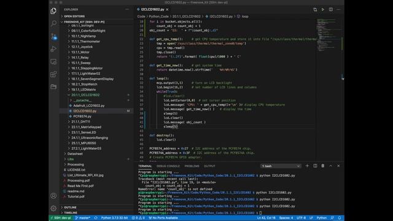The image size is (393, 221).
Task: Click the Explorer more actions ellipsis
Action: pyautogui.click(x=127, y=10)
